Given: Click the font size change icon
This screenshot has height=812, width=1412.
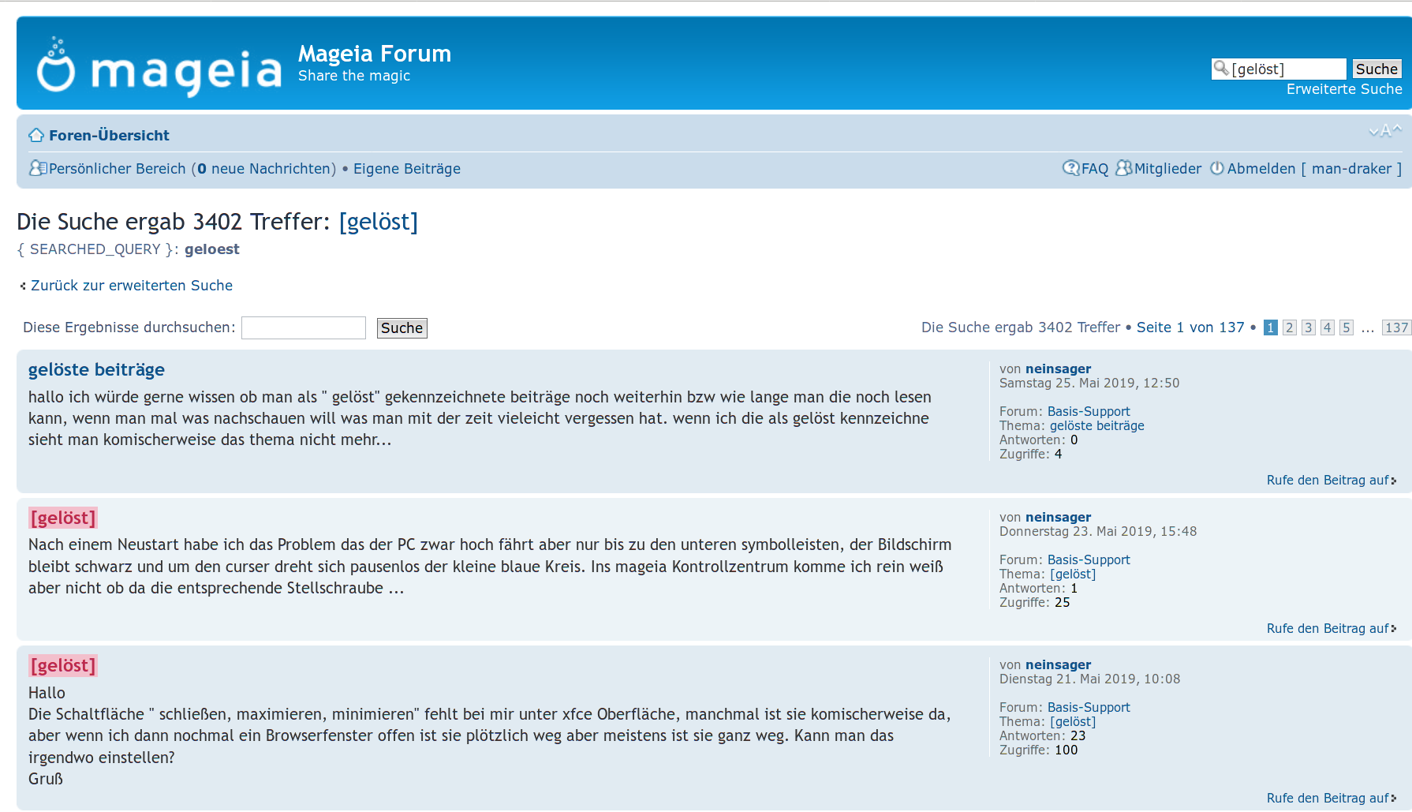Looking at the screenshot, I should point(1385,130).
